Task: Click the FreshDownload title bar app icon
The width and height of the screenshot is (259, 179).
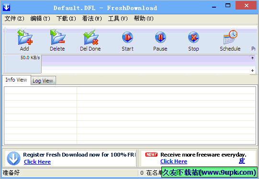Action: 6,8
